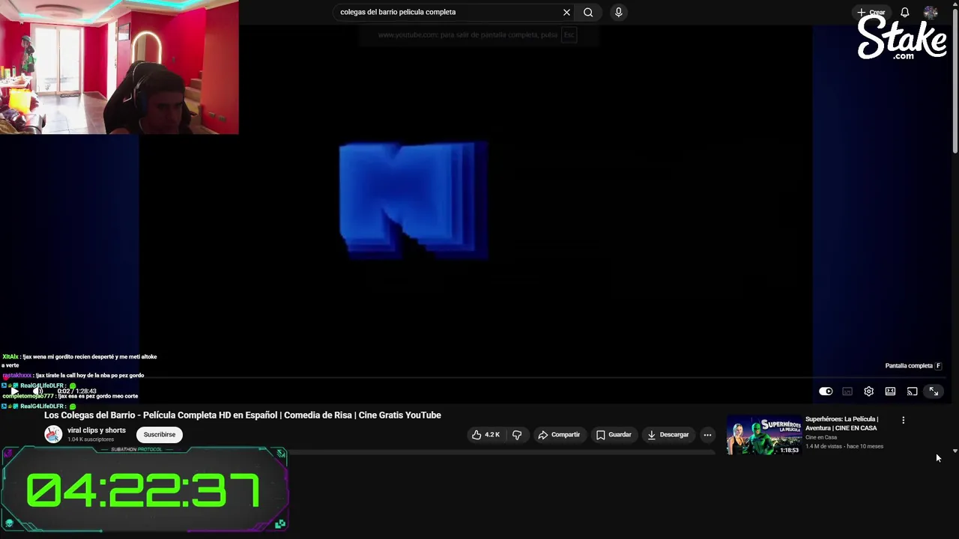Toggle the autoplay switch

pyautogui.click(x=825, y=392)
